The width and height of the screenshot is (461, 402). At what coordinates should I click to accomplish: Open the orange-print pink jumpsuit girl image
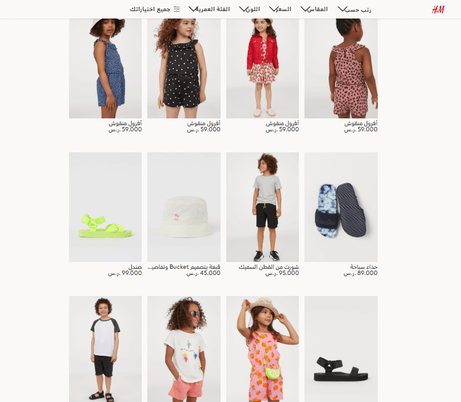[x=263, y=349]
